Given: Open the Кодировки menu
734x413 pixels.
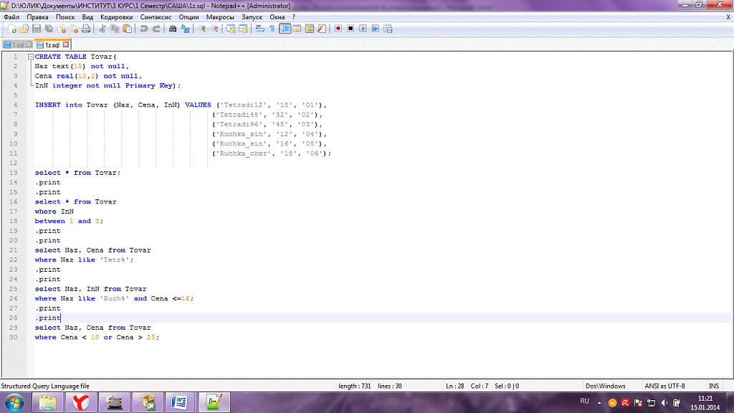Looking at the screenshot, I should 116,16.
